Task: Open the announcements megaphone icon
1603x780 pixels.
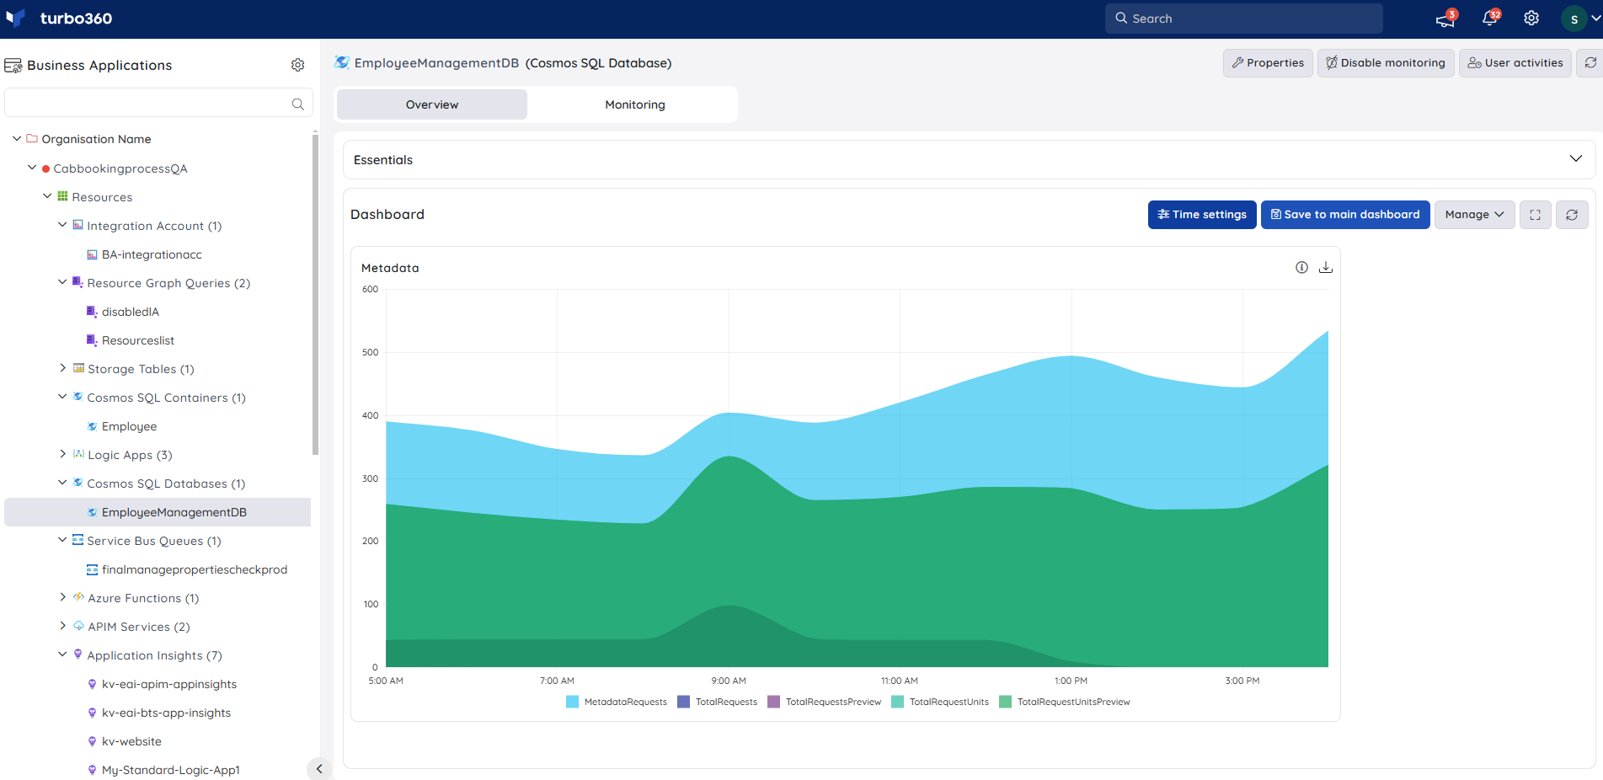Action: coord(1445,19)
